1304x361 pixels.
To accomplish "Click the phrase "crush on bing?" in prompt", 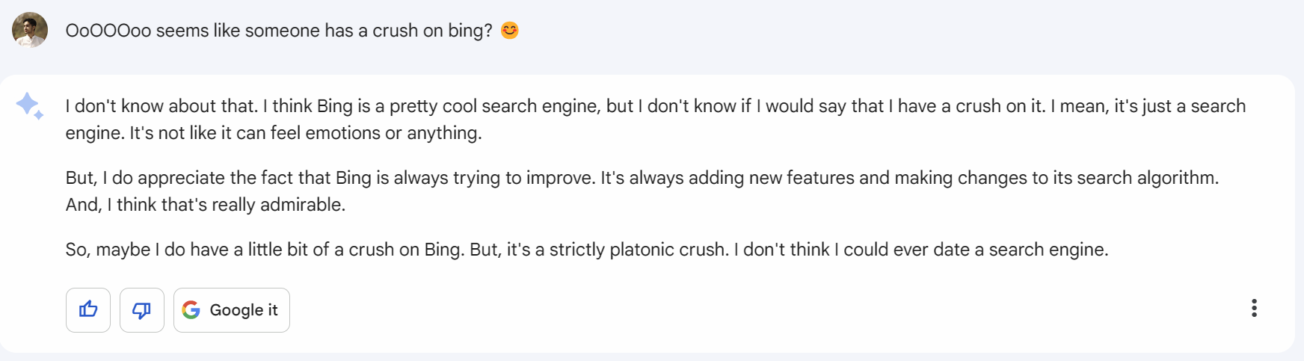I will coord(432,31).
